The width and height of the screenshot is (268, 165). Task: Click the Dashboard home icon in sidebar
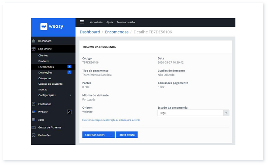pos(34,41)
